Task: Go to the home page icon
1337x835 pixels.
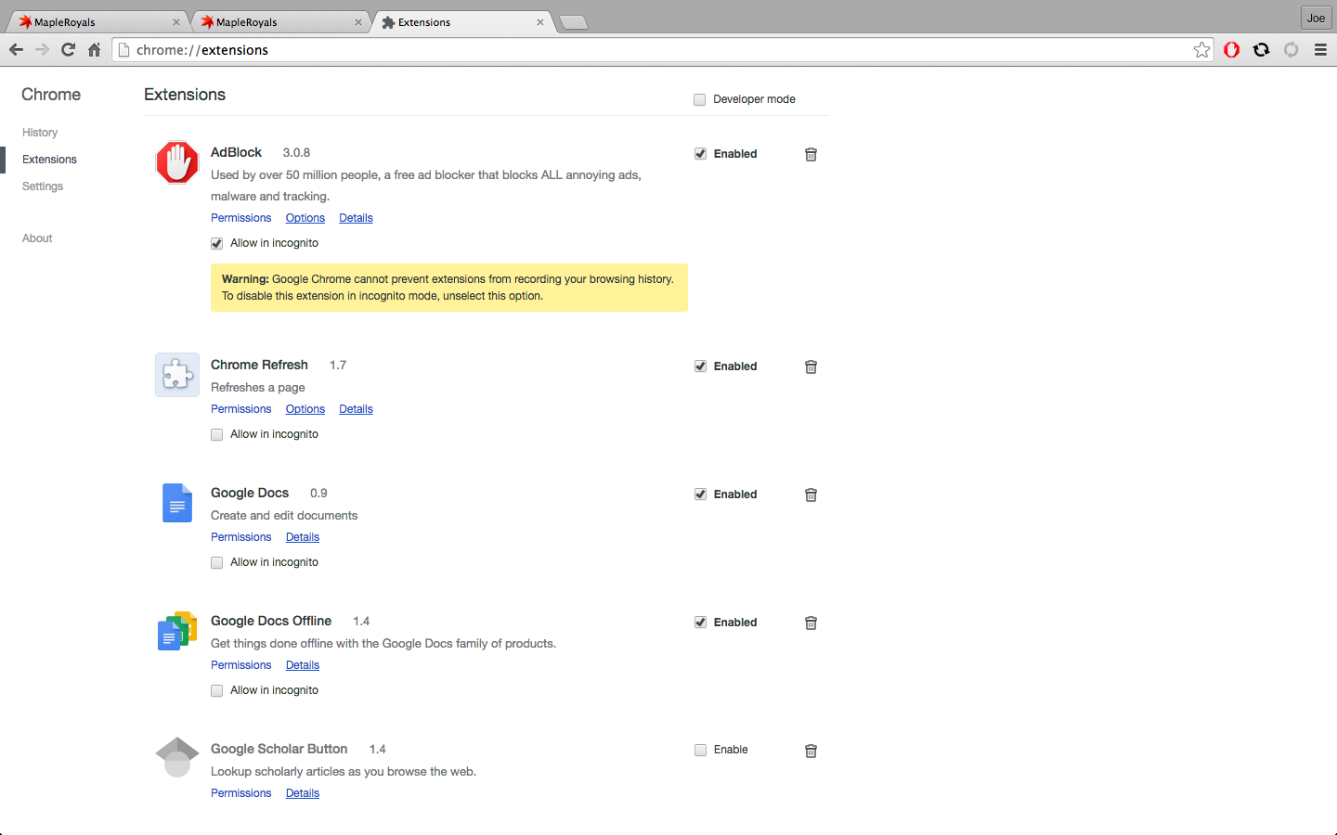Action: click(x=94, y=50)
